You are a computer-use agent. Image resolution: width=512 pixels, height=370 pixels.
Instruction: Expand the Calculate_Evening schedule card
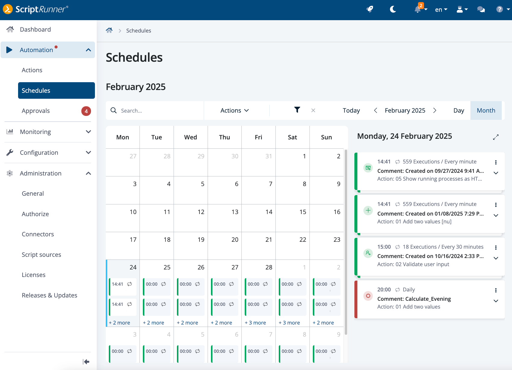[x=496, y=301]
